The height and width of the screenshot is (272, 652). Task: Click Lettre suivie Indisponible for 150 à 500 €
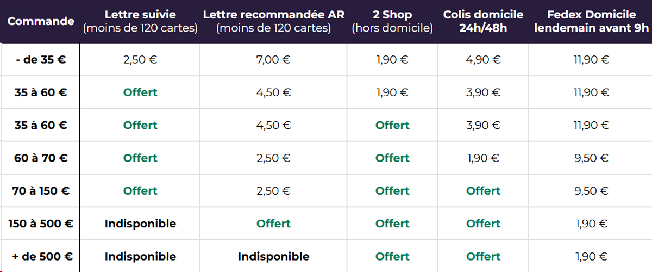[140, 224]
